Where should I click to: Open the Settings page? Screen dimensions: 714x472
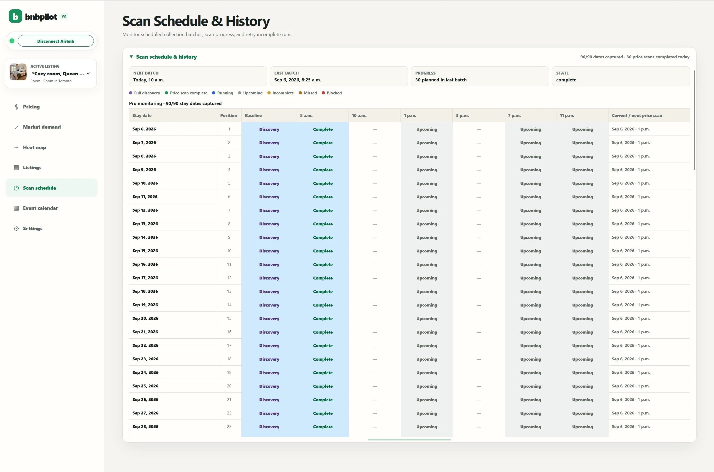pyautogui.click(x=51, y=229)
